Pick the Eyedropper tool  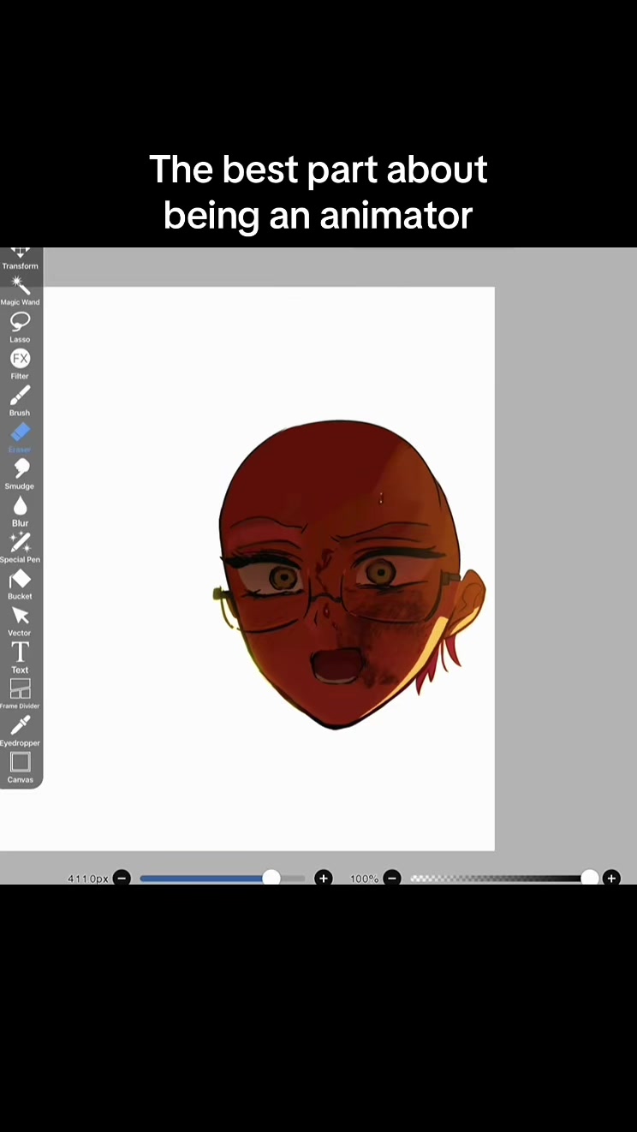point(20,731)
